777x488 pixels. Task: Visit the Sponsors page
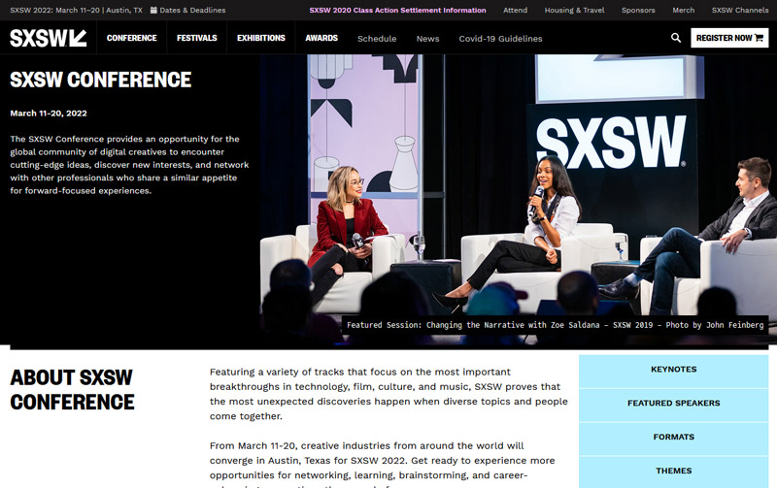638,10
